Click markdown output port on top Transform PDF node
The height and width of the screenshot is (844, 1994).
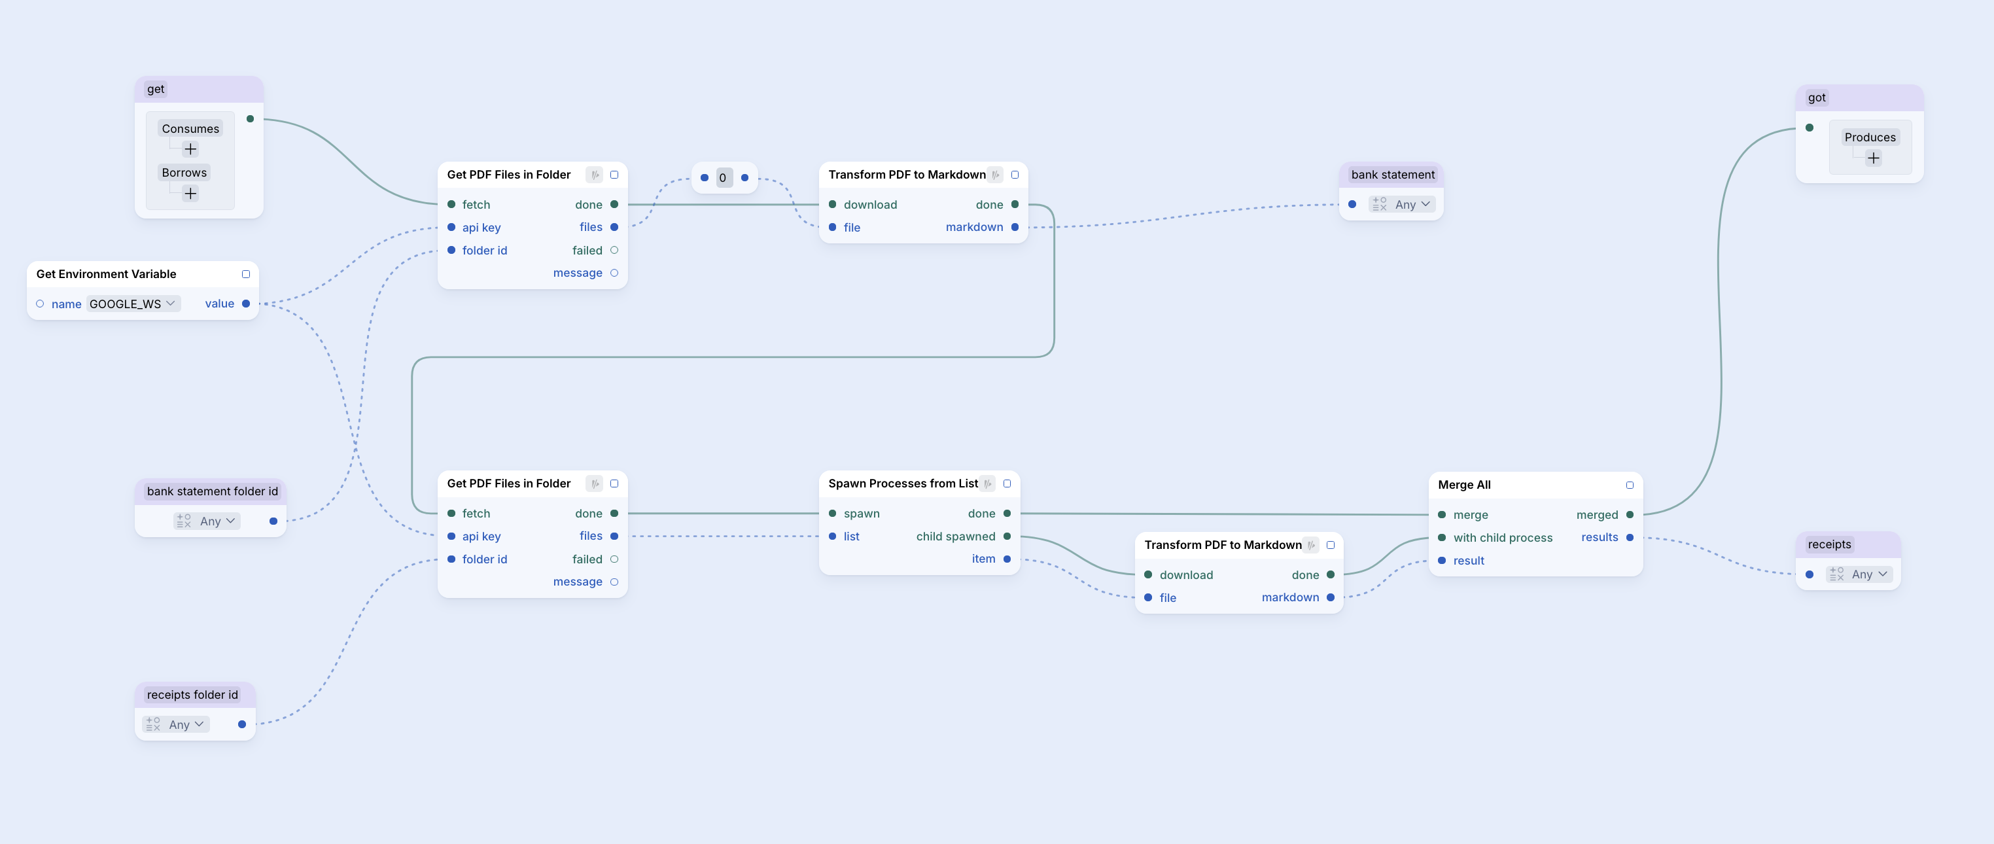(x=1015, y=228)
